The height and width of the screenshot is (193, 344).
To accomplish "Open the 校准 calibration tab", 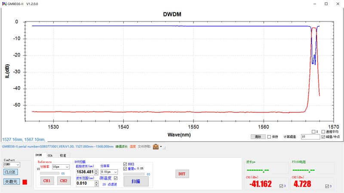I will pyautogui.click(x=63, y=156).
